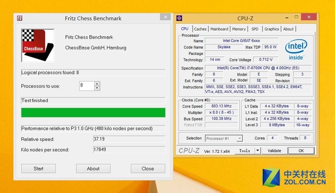Click the 'Performance relative to P3 1.0 GHz' field

click(93, 128)
